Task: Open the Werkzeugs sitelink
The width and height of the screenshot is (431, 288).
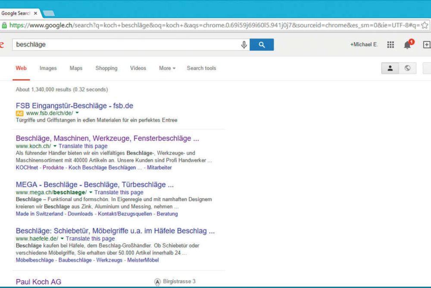Action: pyautogui.click(x=109, y=260)
